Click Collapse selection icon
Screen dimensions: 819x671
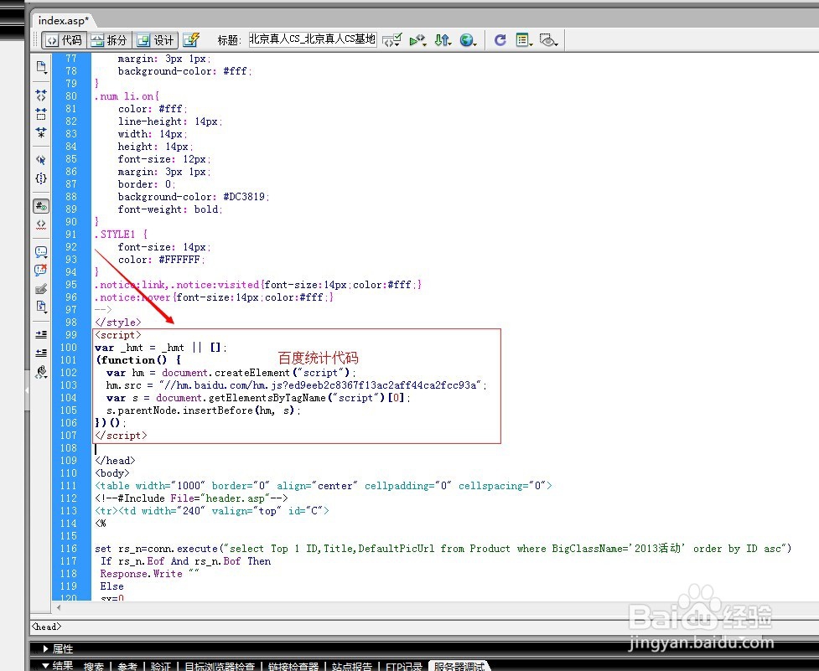pyautogui.click(x=41, y=114)
